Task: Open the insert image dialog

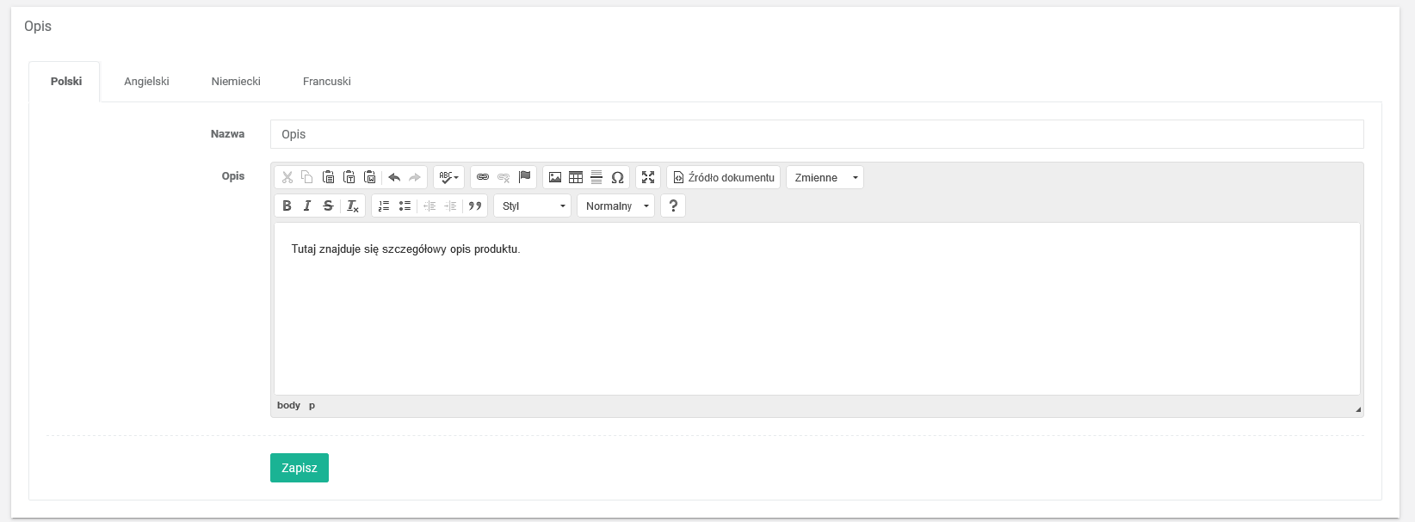Action: tap(555, 177)
